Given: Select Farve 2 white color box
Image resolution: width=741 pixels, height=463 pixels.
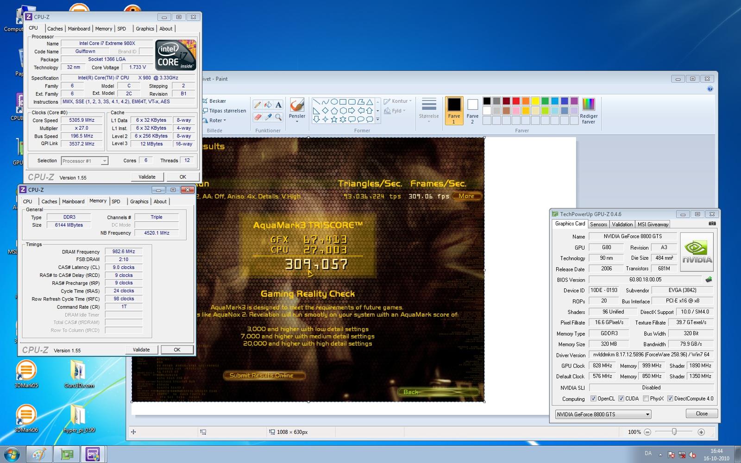Looking at the screenshot, I should 472,111.
